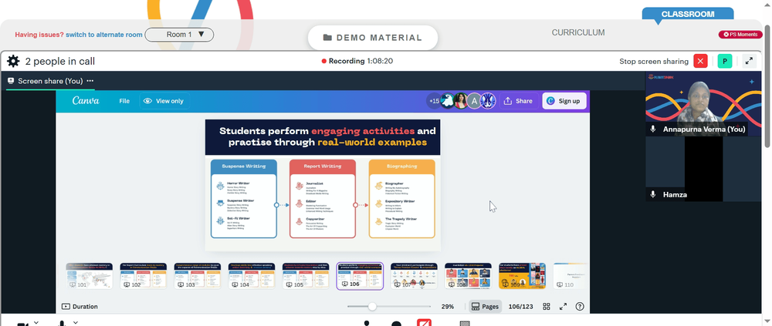The height and width of the screenshot is (326, 772).
Task: Switch to the Curriculum tab
Action: tap(578, 32)
